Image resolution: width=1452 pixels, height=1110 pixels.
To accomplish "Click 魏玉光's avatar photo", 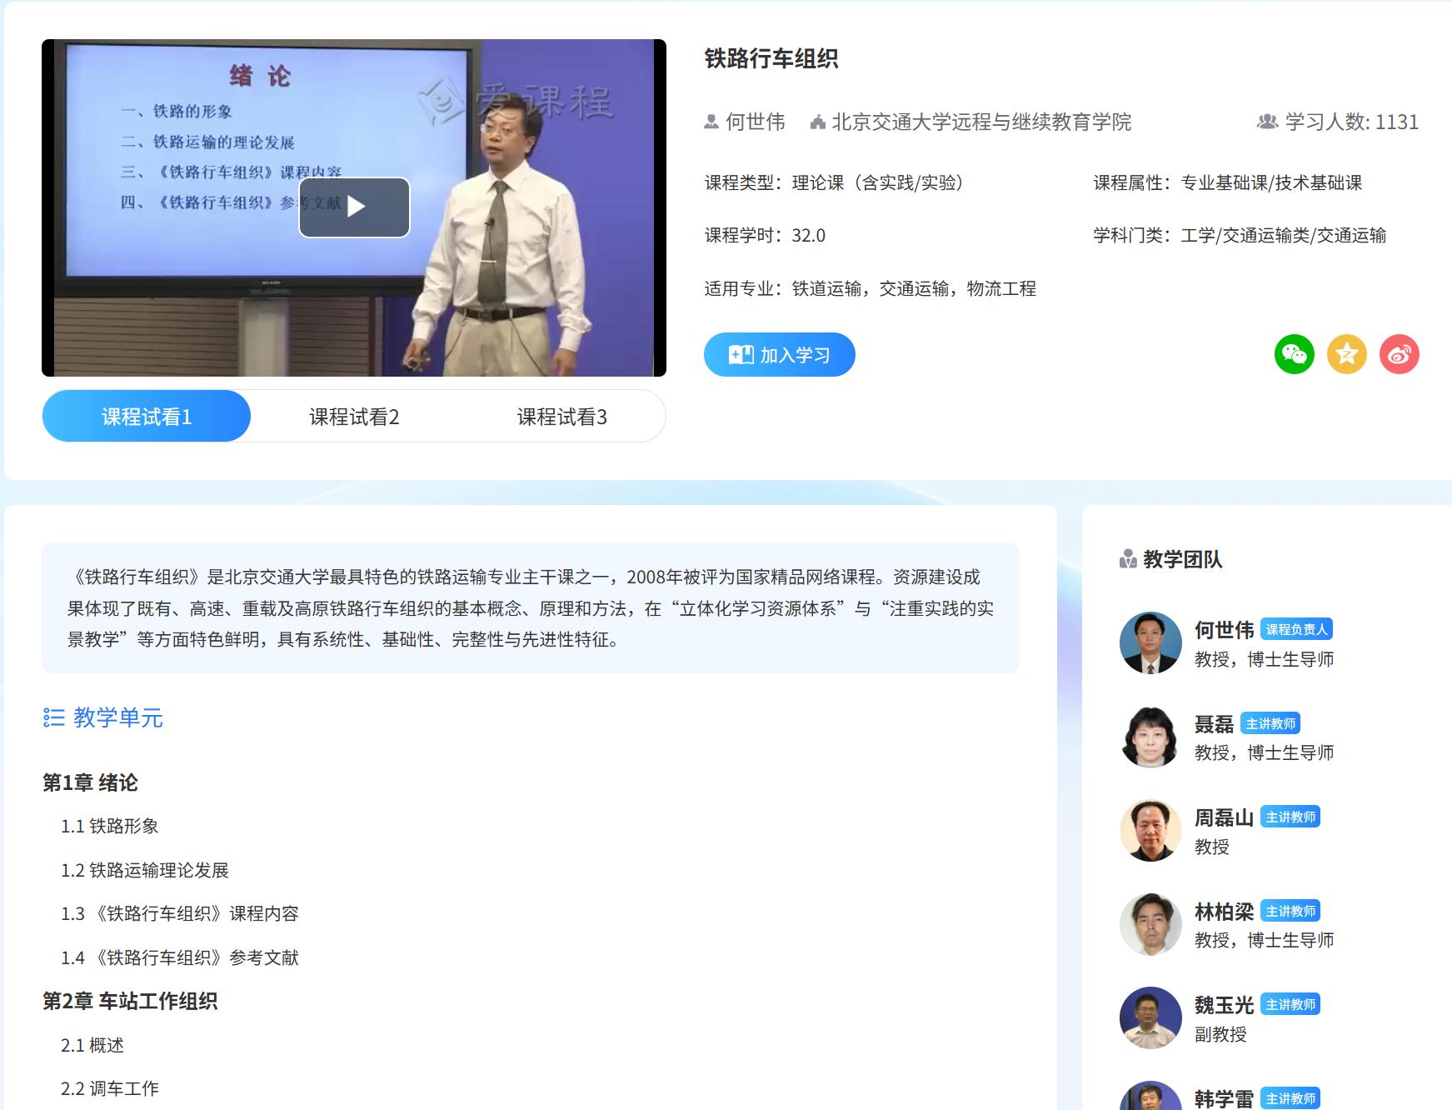I will (1150, 1017).
